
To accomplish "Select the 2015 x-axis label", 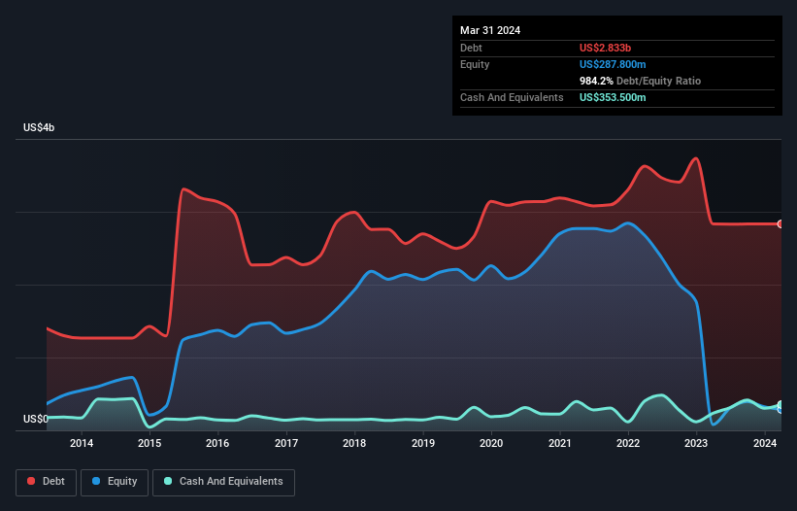I will (x=149, y=443).
